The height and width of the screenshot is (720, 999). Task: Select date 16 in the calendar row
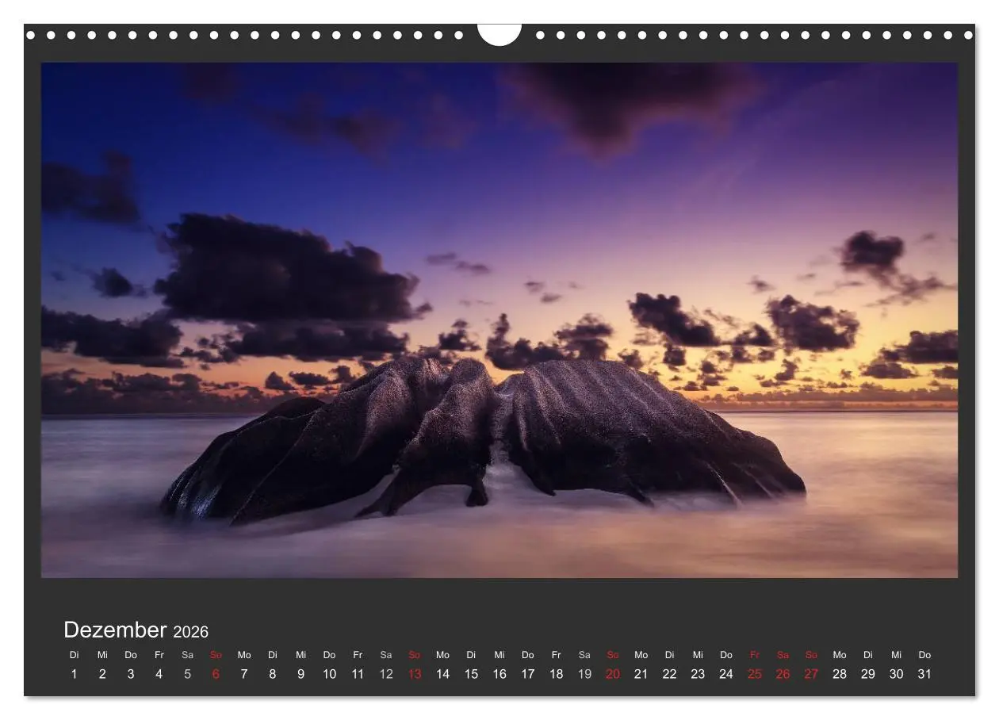click(x=499, y=674)
